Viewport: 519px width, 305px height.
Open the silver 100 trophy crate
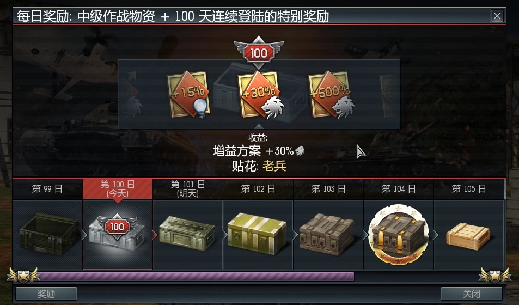(x=117, y=232)
